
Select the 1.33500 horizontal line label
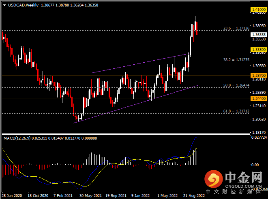[x=259, y=50]
